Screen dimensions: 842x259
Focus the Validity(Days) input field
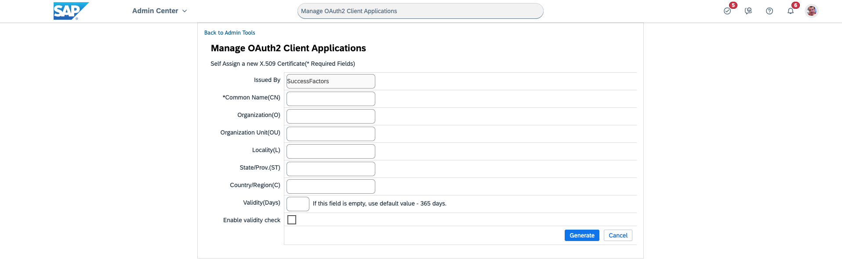[298, 204]
